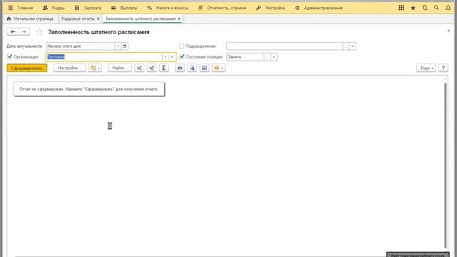Add report to favorites with star
This screenshot has height=257, width=457.
click(x=39, y=32)
